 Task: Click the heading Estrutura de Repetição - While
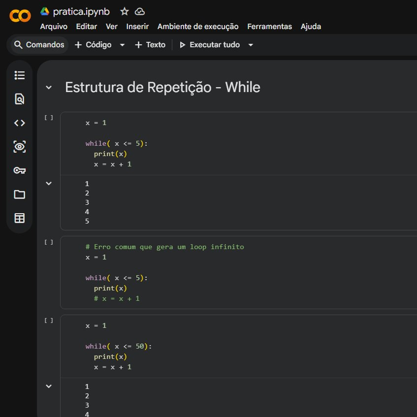(162, 87)
